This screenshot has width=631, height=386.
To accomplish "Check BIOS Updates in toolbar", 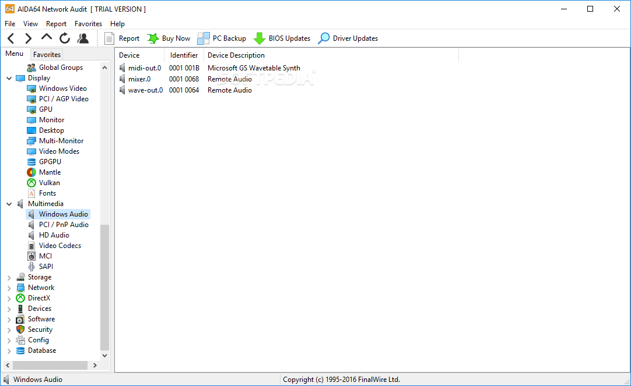I will point(282,38).
